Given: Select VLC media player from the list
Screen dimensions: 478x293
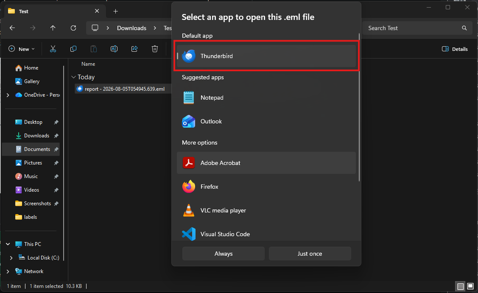Looking at the screenshot, I should click(266, 210).
